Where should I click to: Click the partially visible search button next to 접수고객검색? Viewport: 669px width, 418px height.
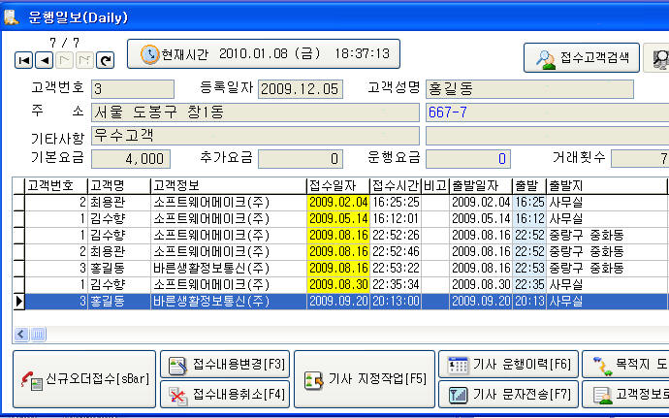tap(657, 57)
